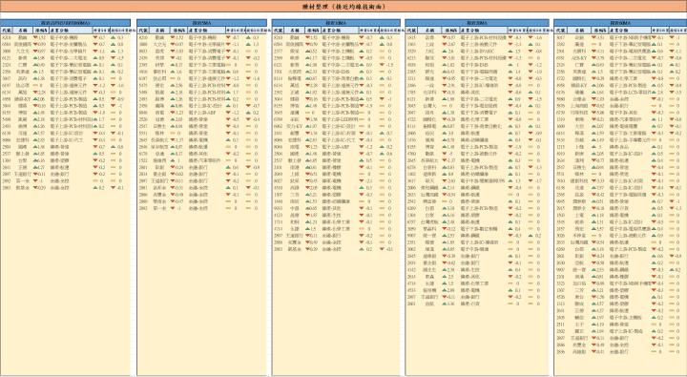This screenshot has width=687, height=377.
Task: Select the blue title bar of the fourth table
Action: [477, 22]
